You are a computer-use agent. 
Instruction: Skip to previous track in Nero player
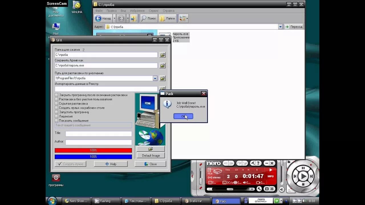click(x=295, y=177)
